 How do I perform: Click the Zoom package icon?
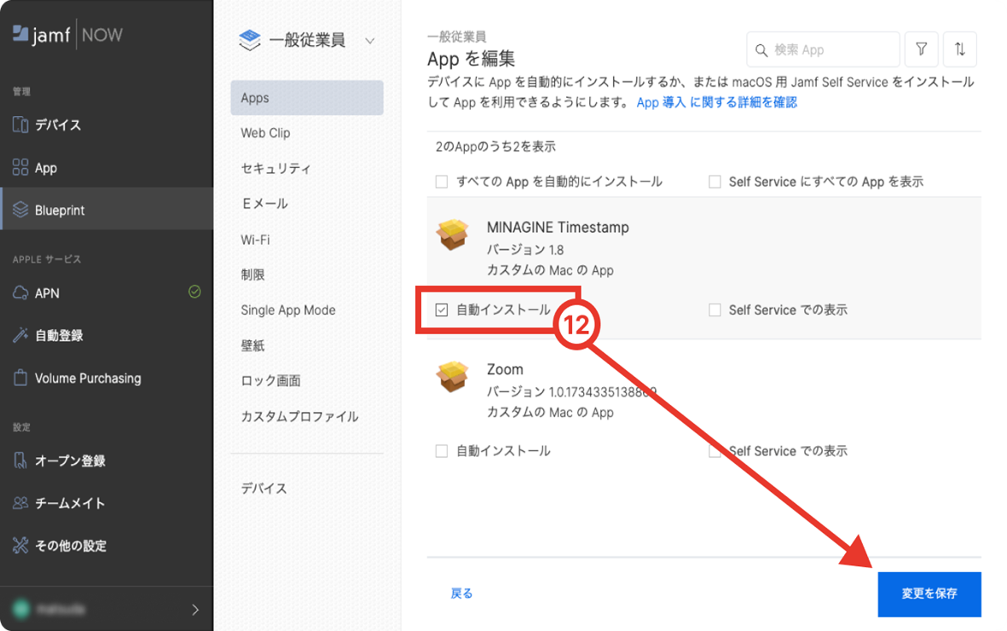(x=453, y=376)
